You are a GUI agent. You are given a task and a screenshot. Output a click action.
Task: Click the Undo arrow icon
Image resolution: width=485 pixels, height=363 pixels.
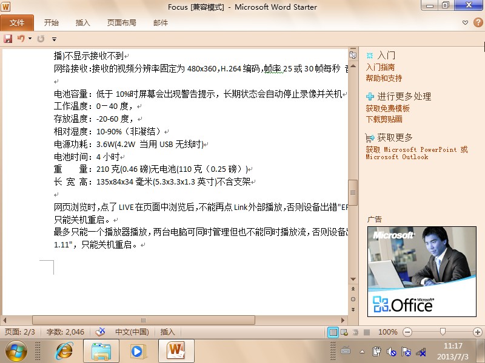point(21,39)
